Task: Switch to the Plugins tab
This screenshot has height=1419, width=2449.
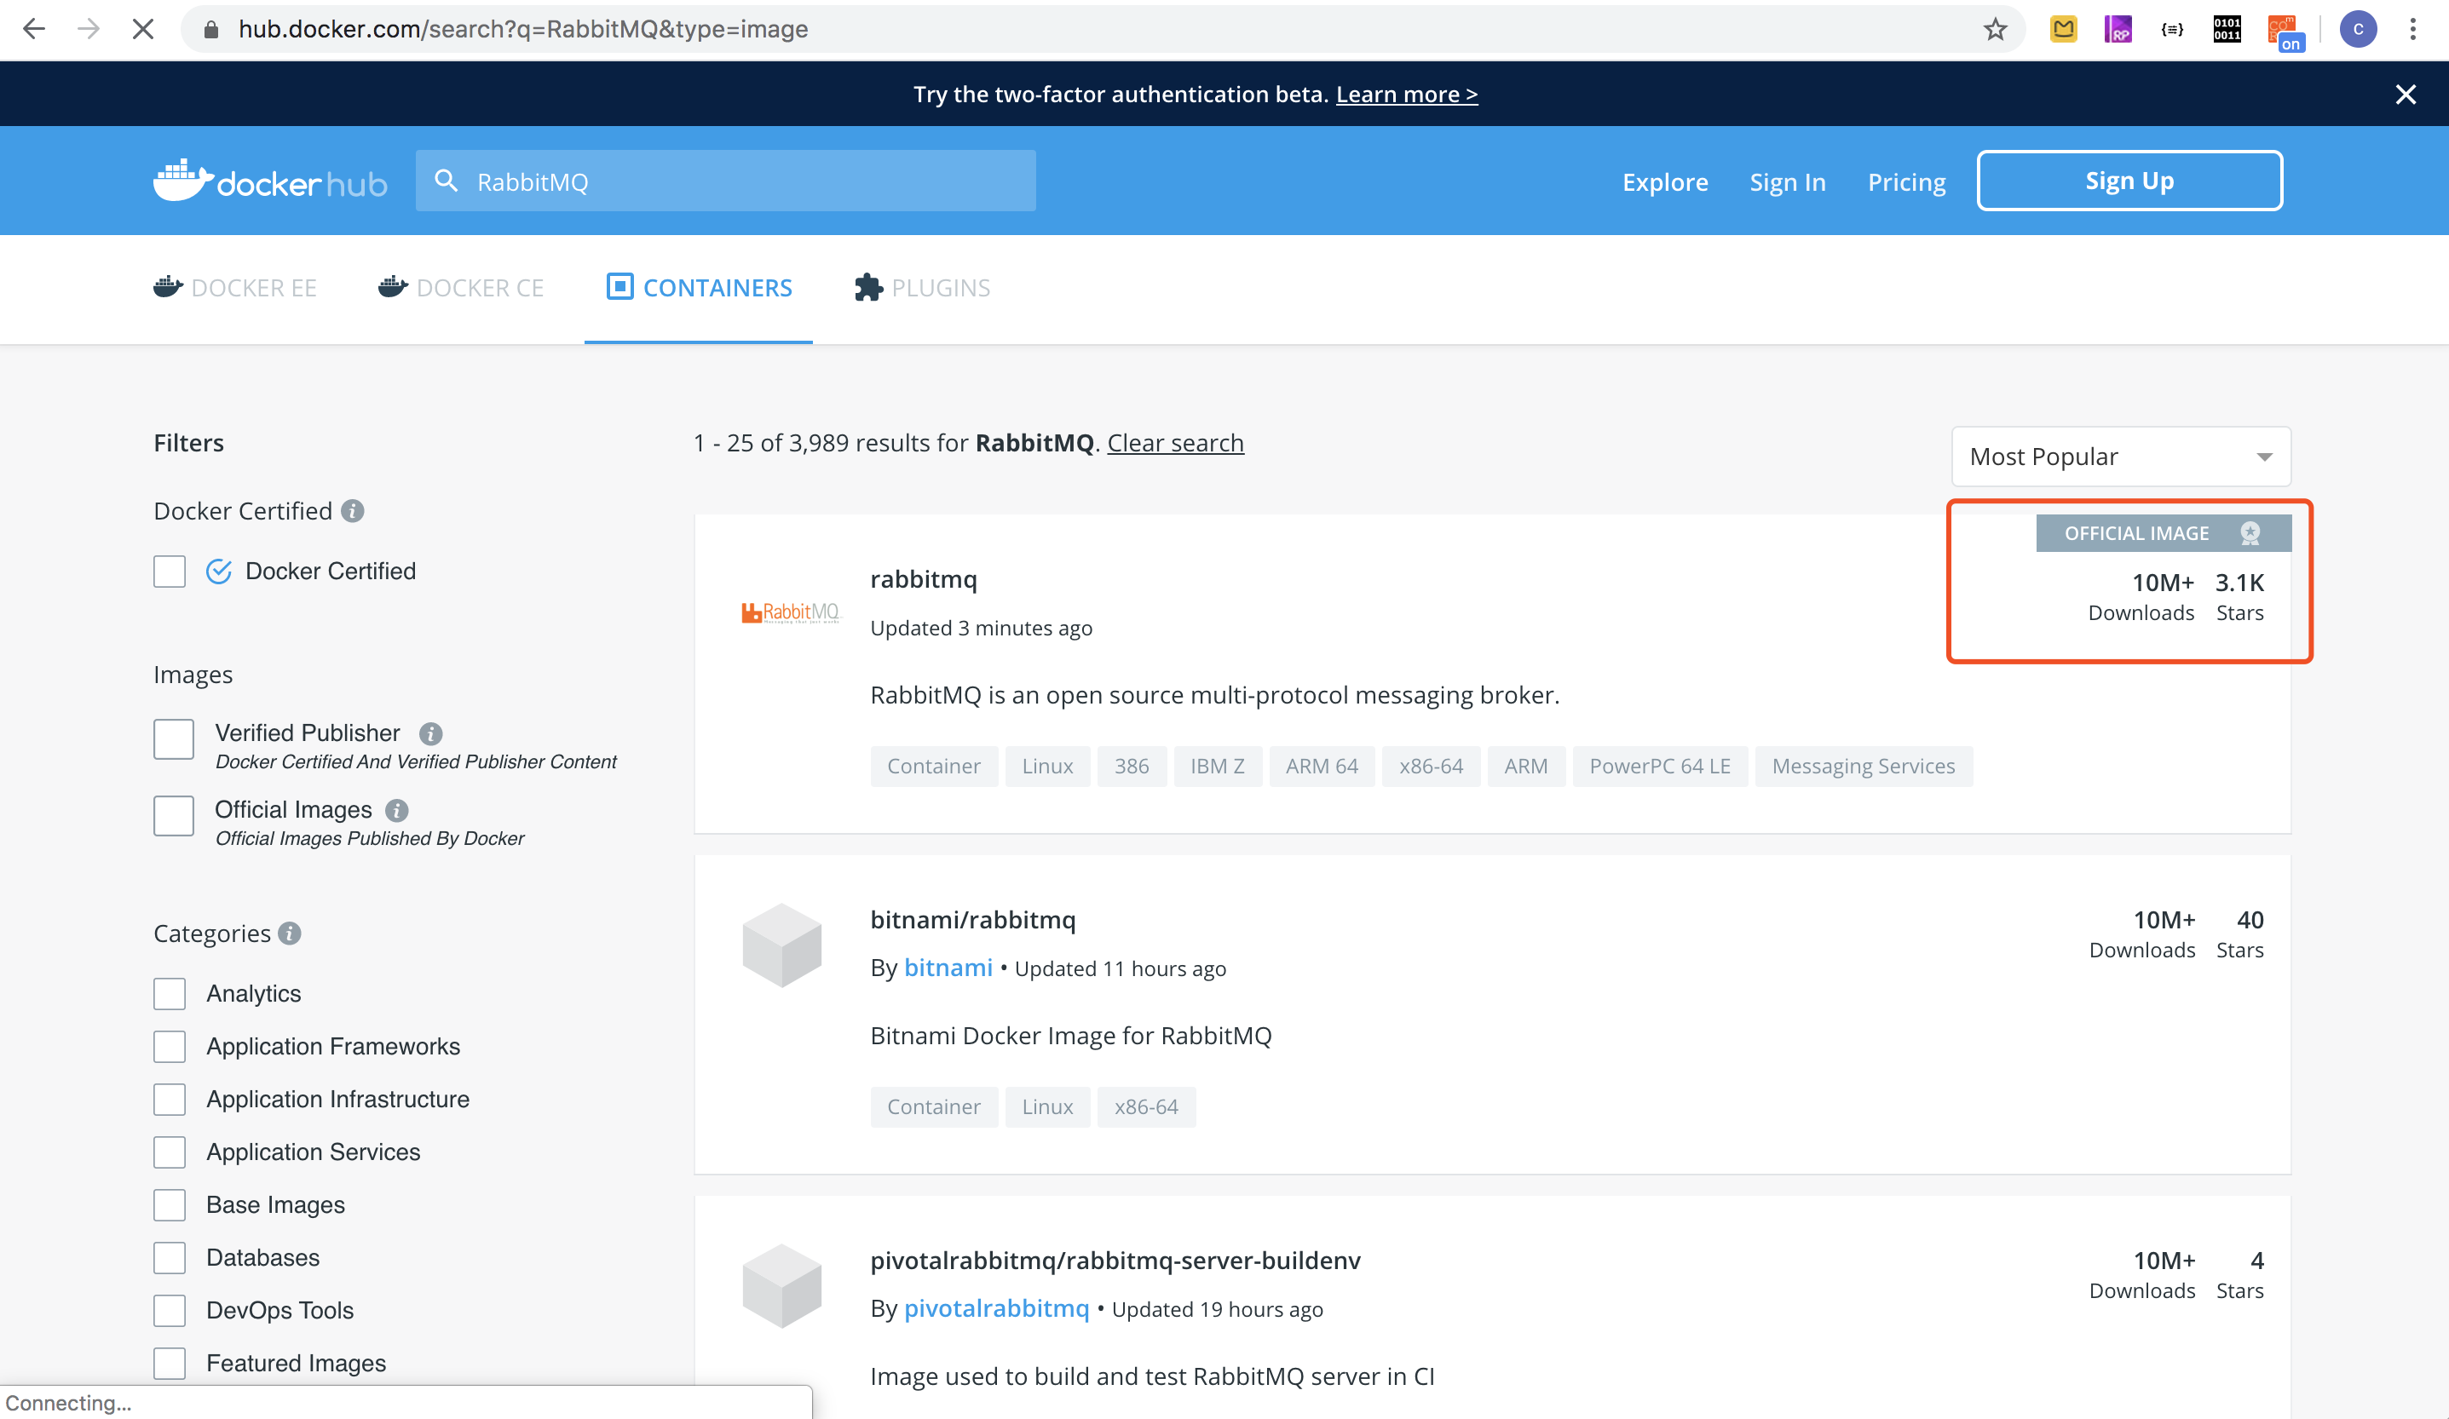Action: (x=922, y=288)
